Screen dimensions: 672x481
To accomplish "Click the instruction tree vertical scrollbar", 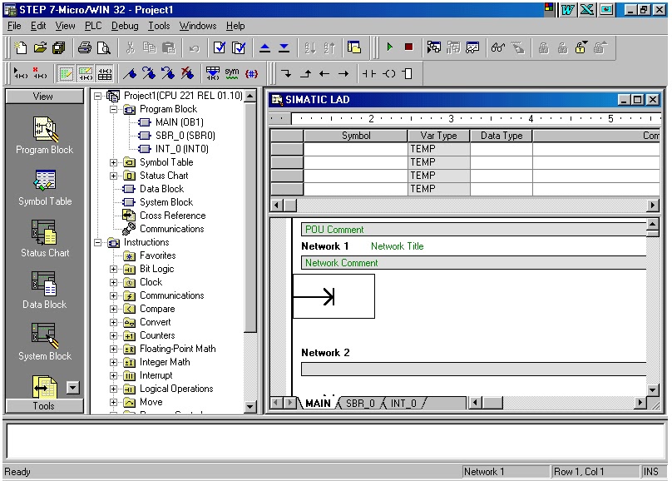I will 250,216.
